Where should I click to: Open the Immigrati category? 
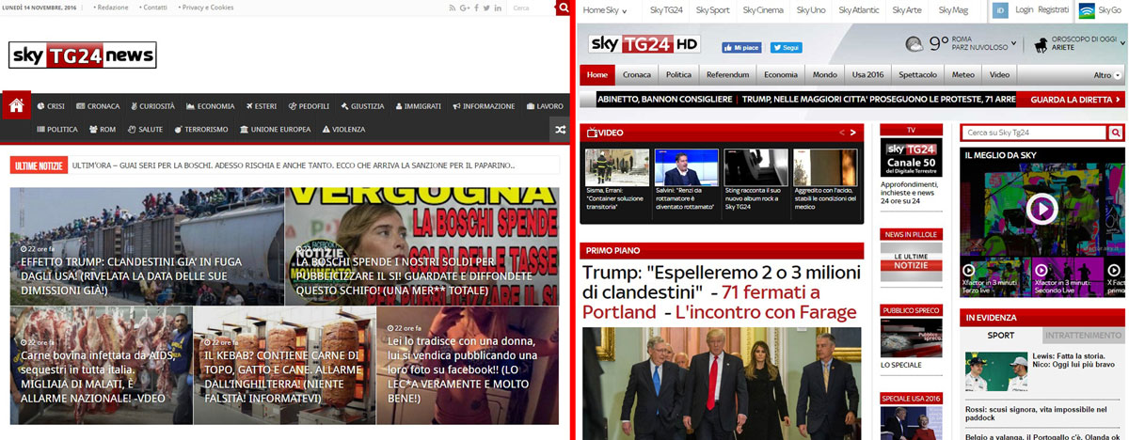coord(418,106)
